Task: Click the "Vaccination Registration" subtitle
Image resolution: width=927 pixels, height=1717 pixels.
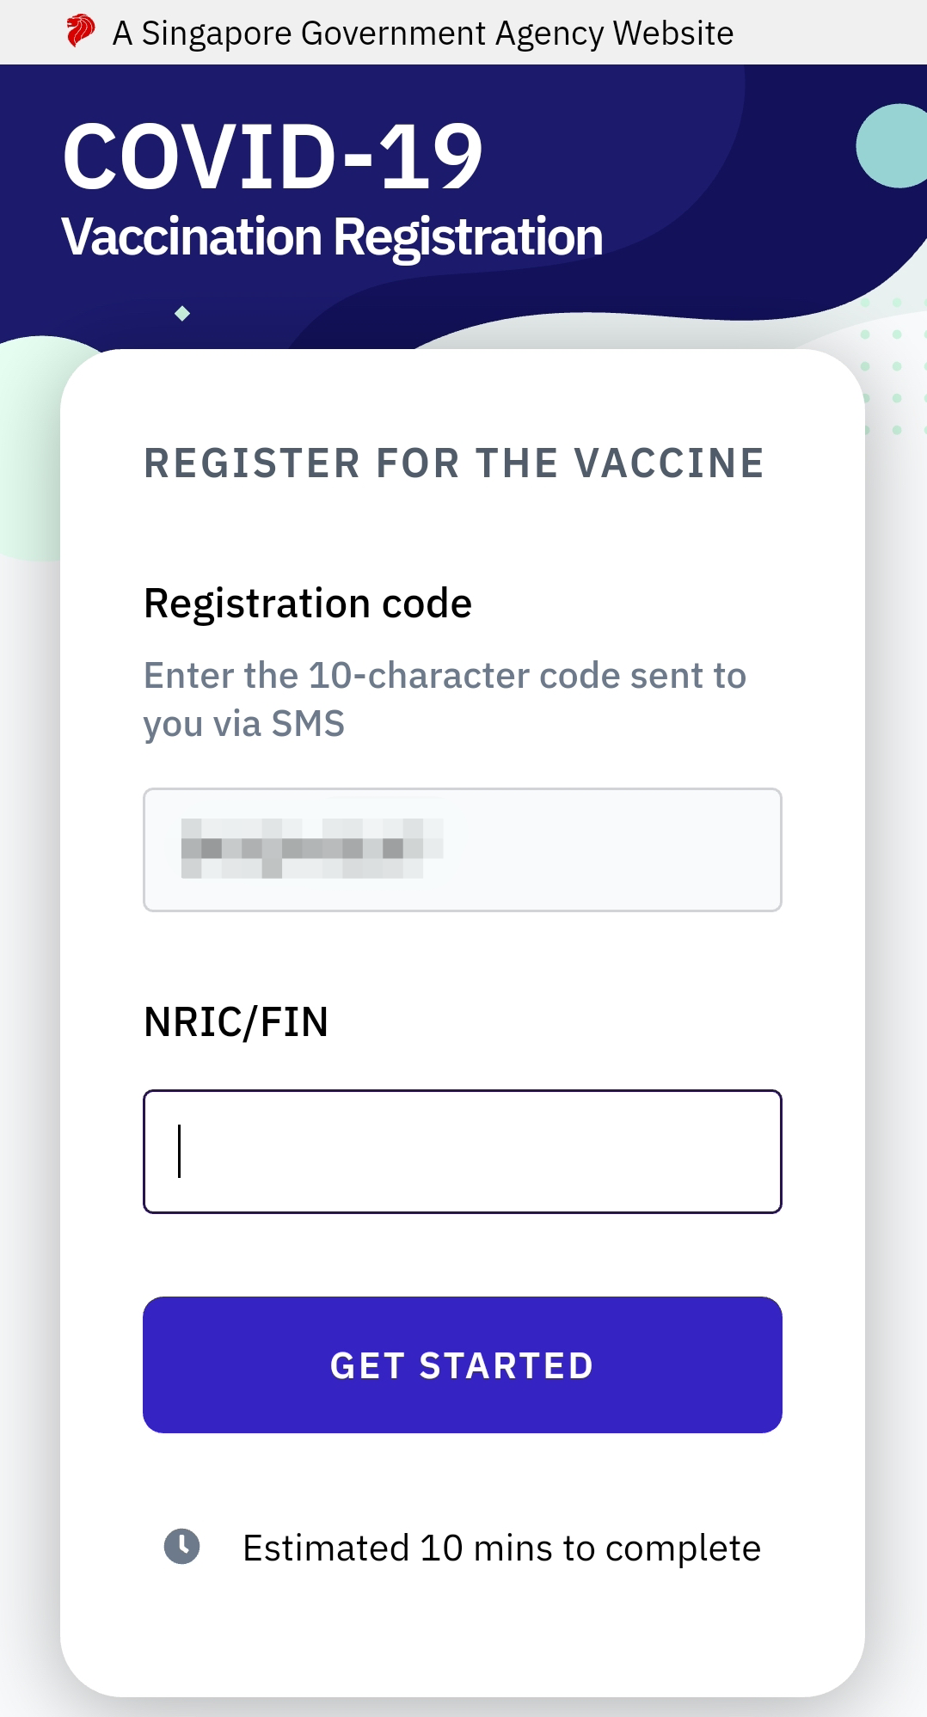Action: click(x=332, y=236)
